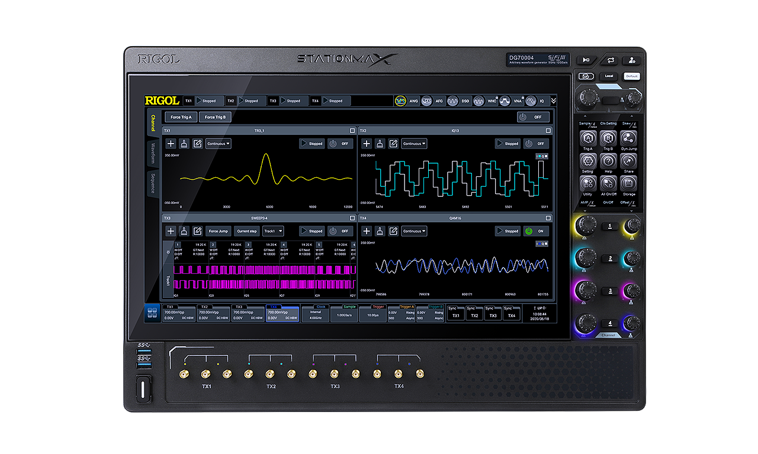
Task: Maximize the TX4 panel
Action: click(x=548, y=218)
